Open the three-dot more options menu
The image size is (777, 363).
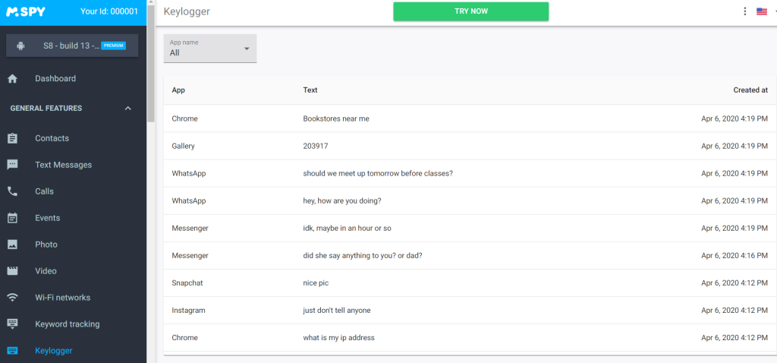pyautogui.click(x=745, y=11)
